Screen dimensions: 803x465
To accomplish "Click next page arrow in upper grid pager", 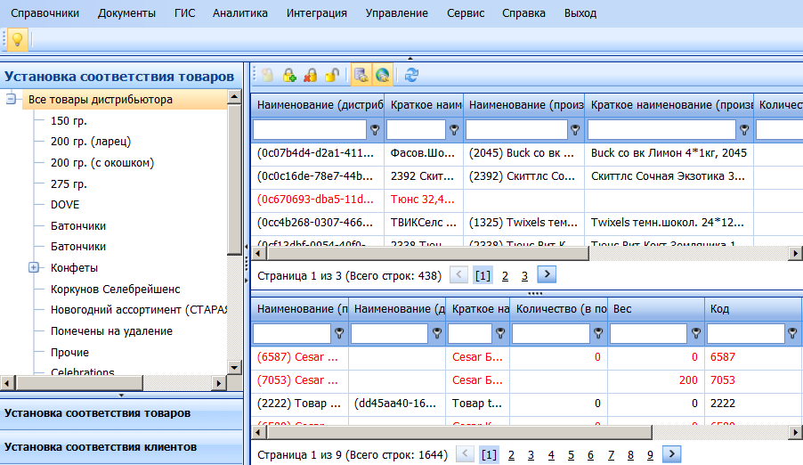I will click(547, 275).
